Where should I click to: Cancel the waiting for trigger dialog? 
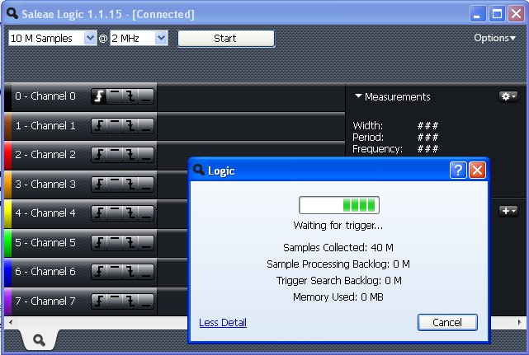pyautogui.click(x=447, y=322)
